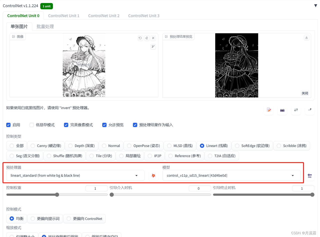Remove the uploaded input image
The width and height of the screenshot is (320, 237).
tap(153, 38)
